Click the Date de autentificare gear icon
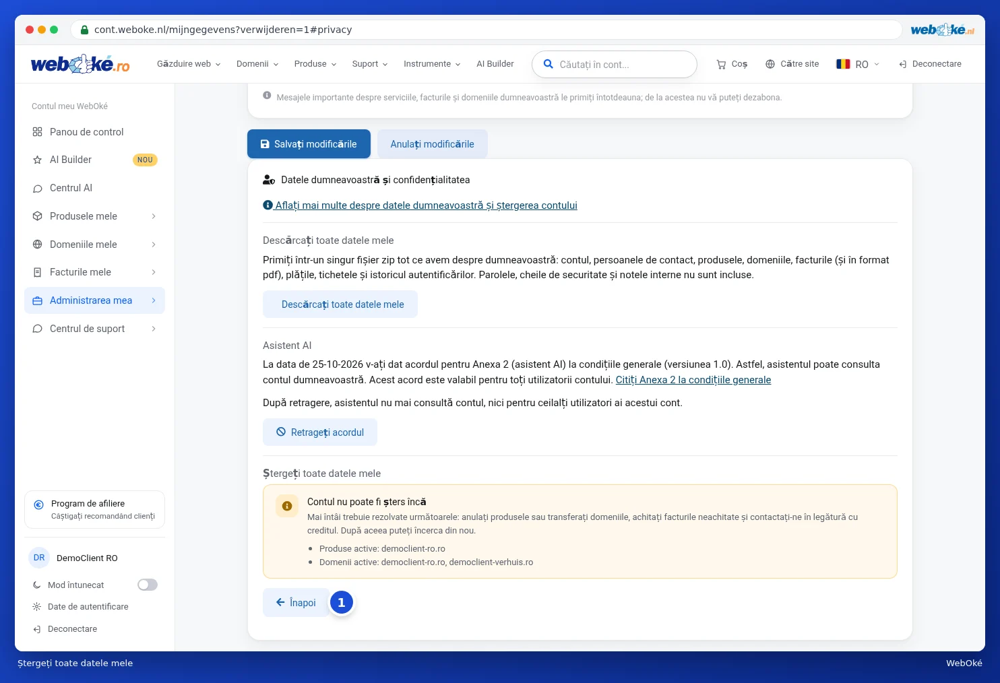 37,607
